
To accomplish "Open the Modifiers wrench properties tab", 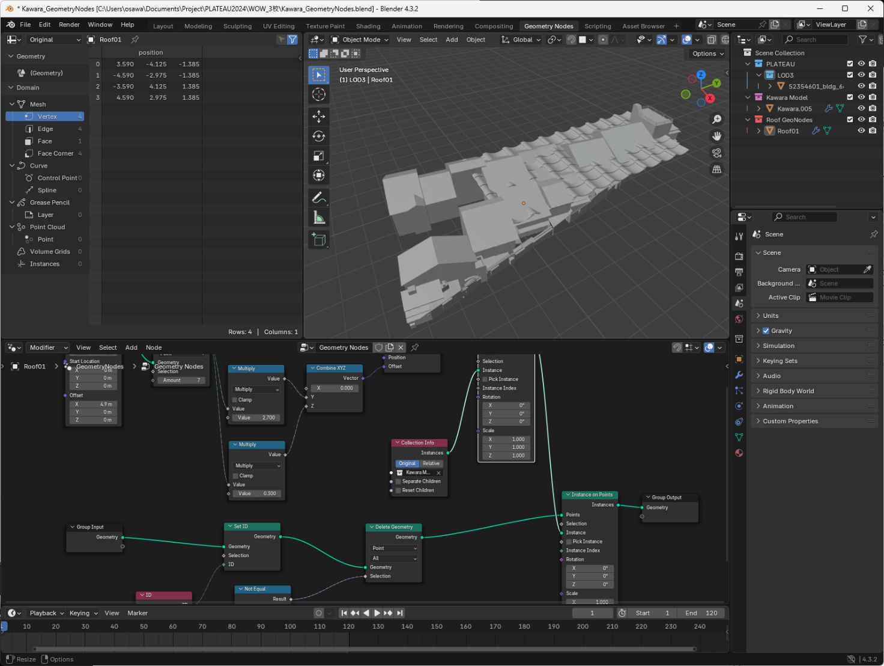I will coord(739,375).
